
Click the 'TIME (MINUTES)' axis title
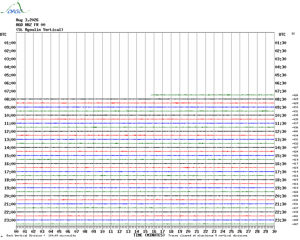[149, 235]
